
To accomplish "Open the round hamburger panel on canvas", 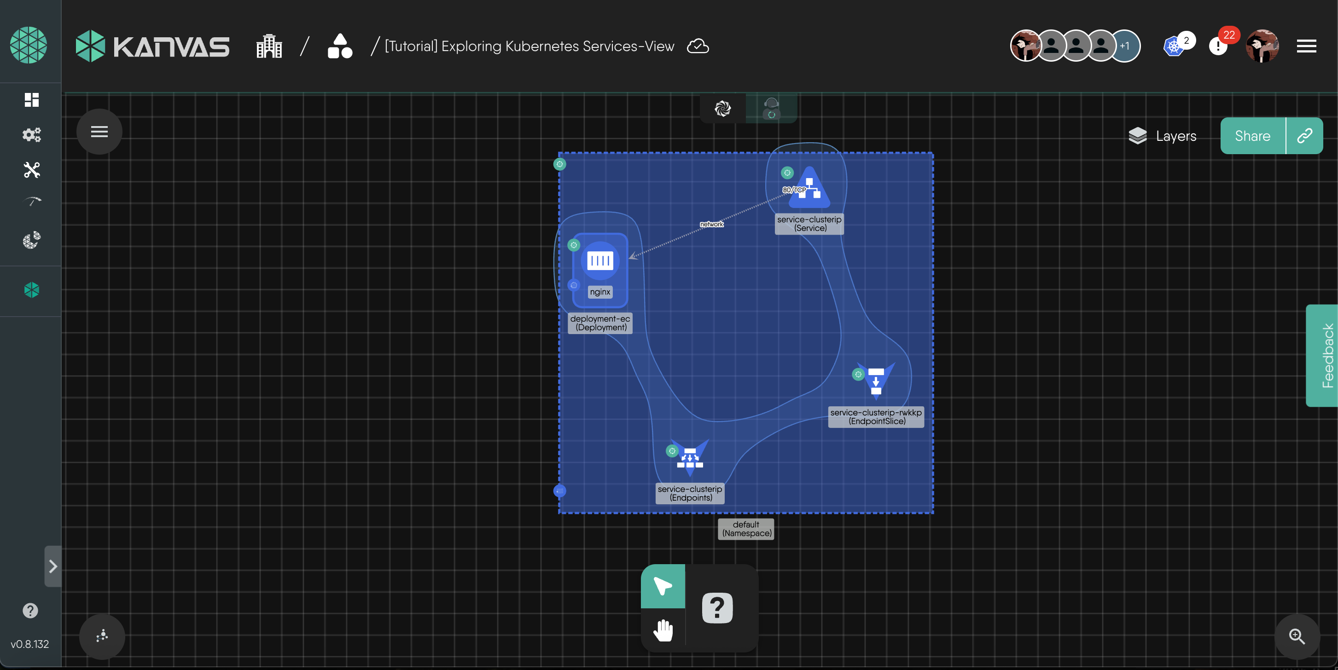I will click(x=99, y=132).
